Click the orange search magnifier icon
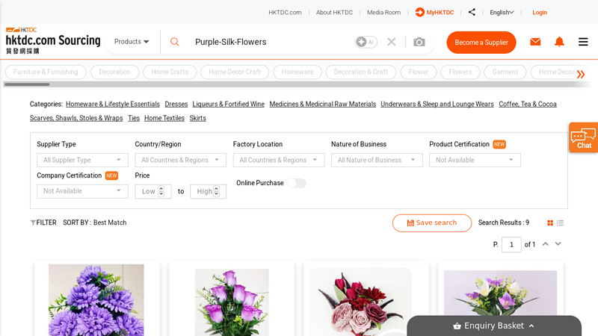The width and height of the screenshot is (598, 336). point(175,42)
